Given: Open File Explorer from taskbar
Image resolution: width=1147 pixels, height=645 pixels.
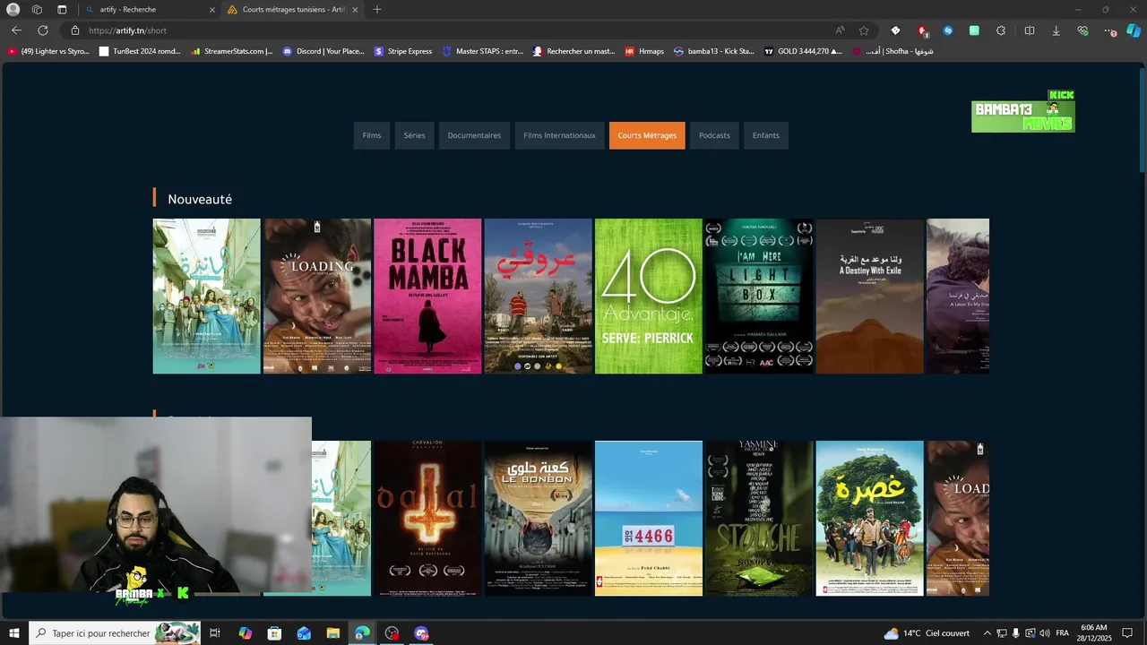Looking at the screenshot, I should click(x=332, y=633).
